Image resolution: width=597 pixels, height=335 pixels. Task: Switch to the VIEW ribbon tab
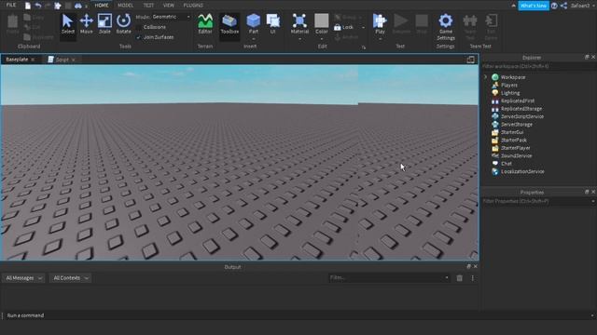click(168, 6)
